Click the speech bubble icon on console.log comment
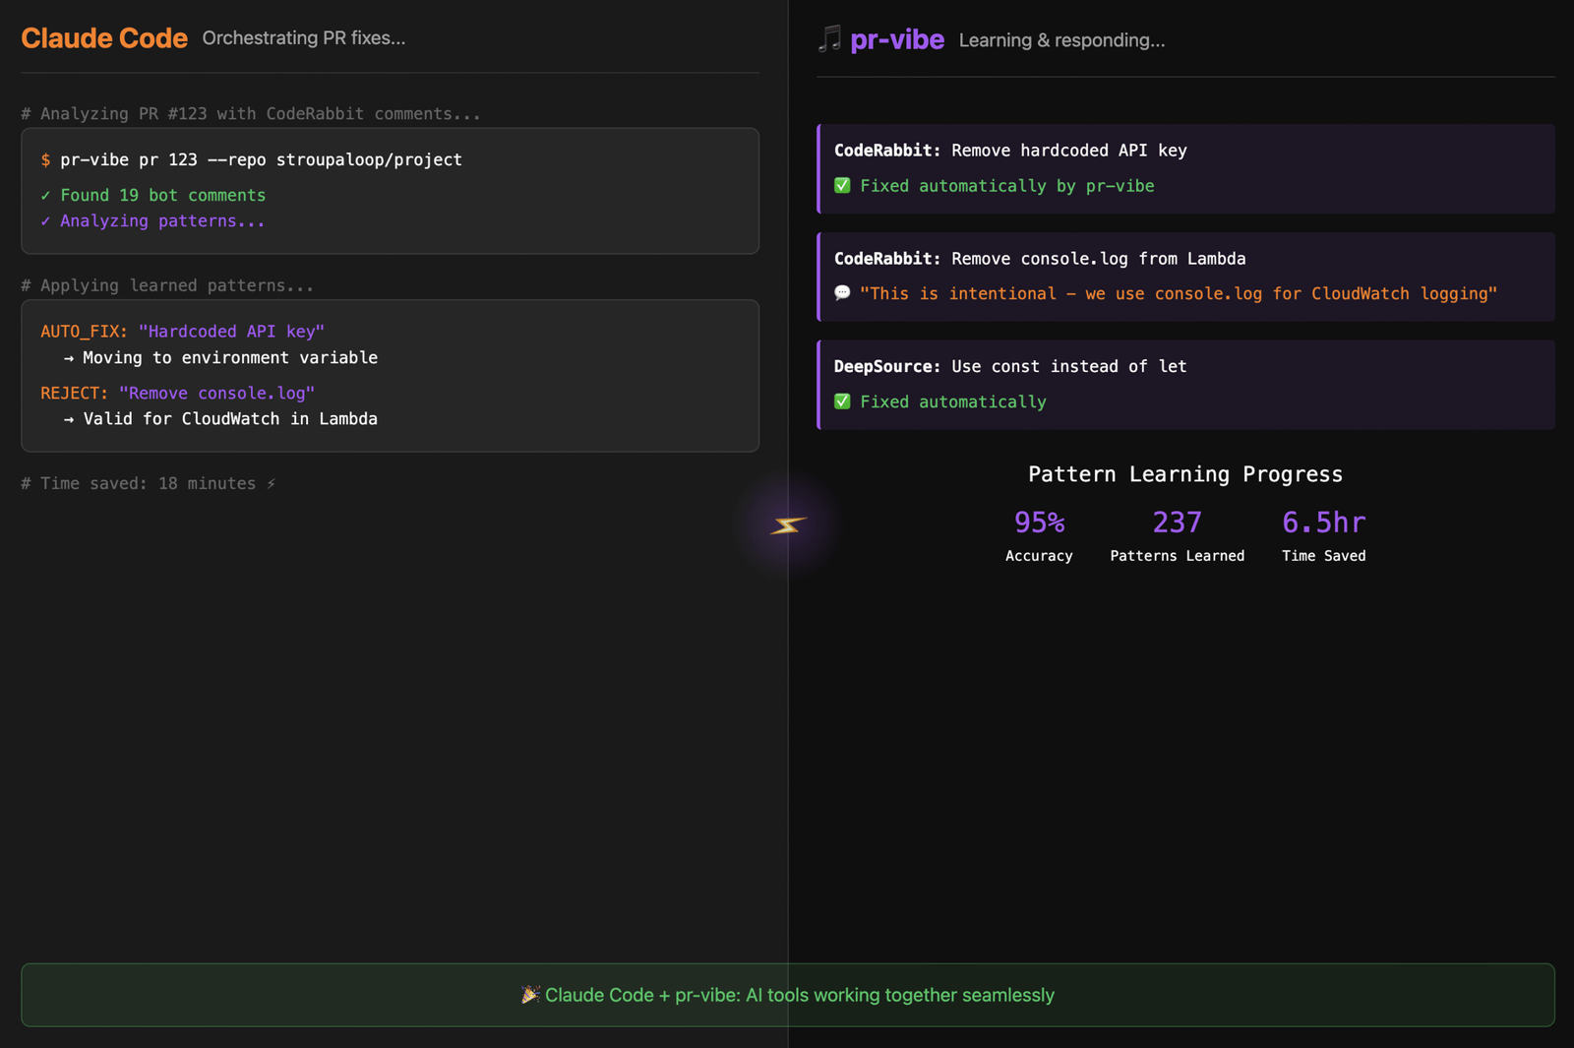The width and height of the screenshot is (1574, 1048). point(842,293)
